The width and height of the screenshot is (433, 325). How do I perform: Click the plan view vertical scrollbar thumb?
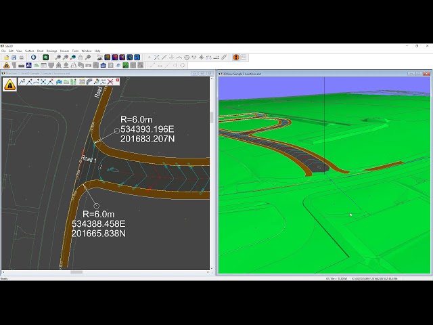click(x=212, y=117)
